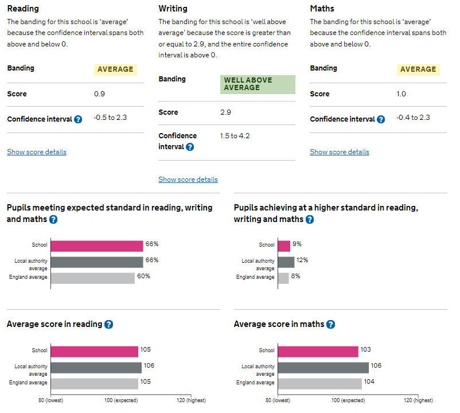Expand Show score details under Writing
This screenshot has width=460, height=413.
188,180
